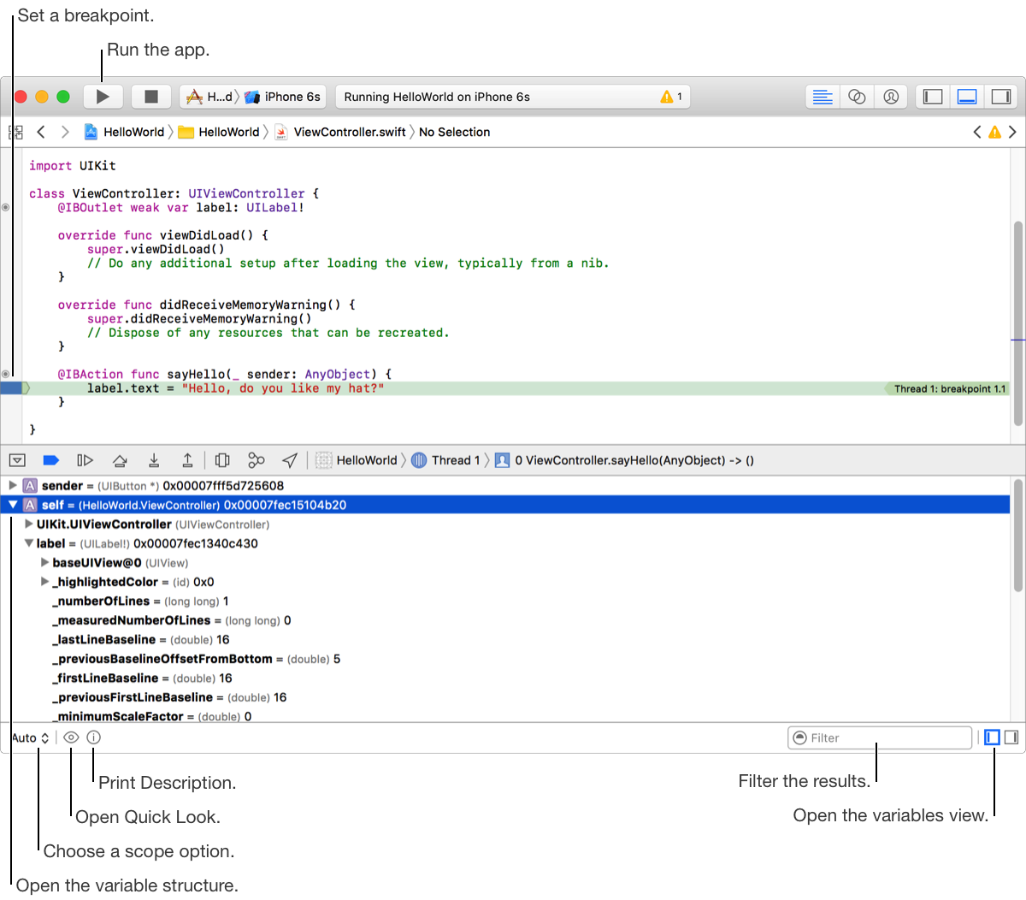Click the Continue/Pause program execution icon
This screenshot has height=900, width=1026.
point(85,460)
